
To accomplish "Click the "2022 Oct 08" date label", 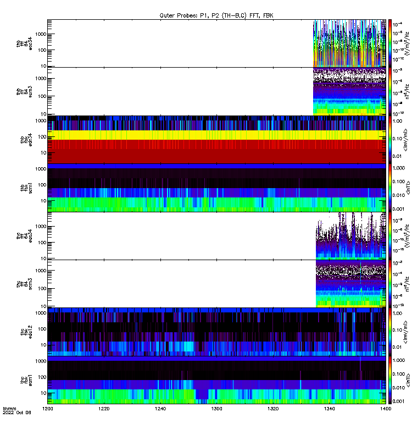I will (17, 413).
